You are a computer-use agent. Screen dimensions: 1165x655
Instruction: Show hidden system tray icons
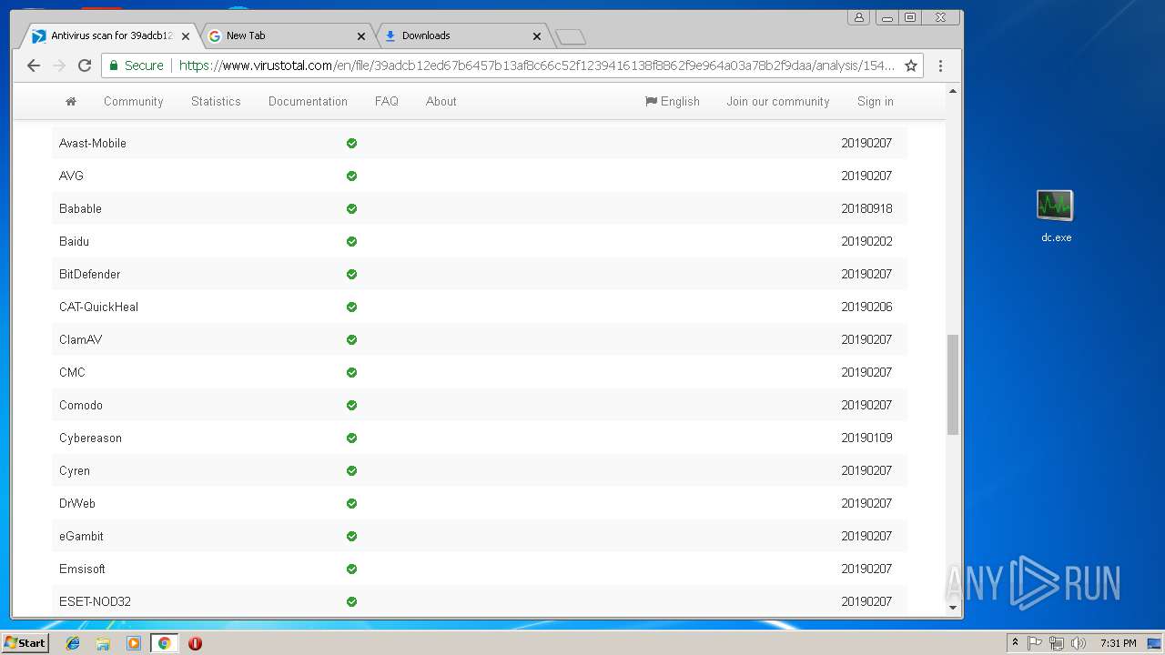point(1015,643)
